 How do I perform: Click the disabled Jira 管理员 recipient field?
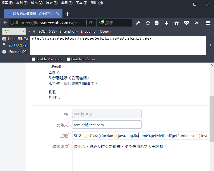(107, 114)
